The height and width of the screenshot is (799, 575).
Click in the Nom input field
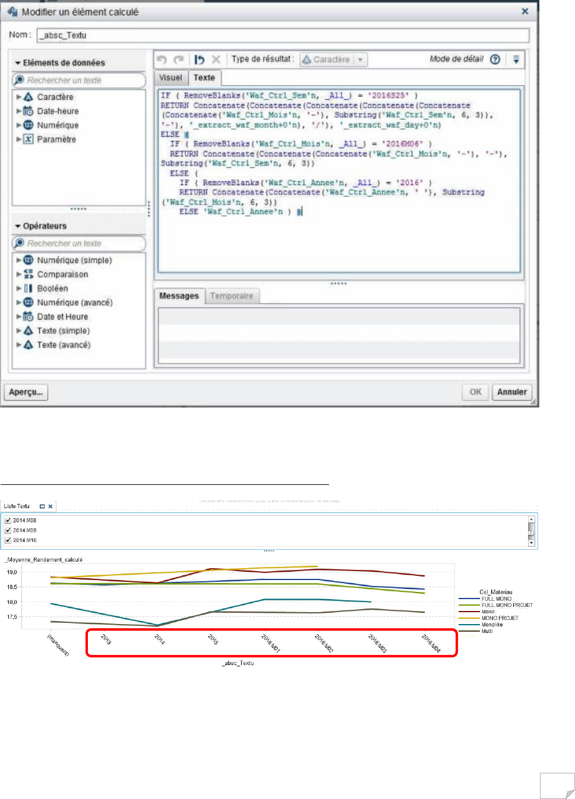pos(283,35)
